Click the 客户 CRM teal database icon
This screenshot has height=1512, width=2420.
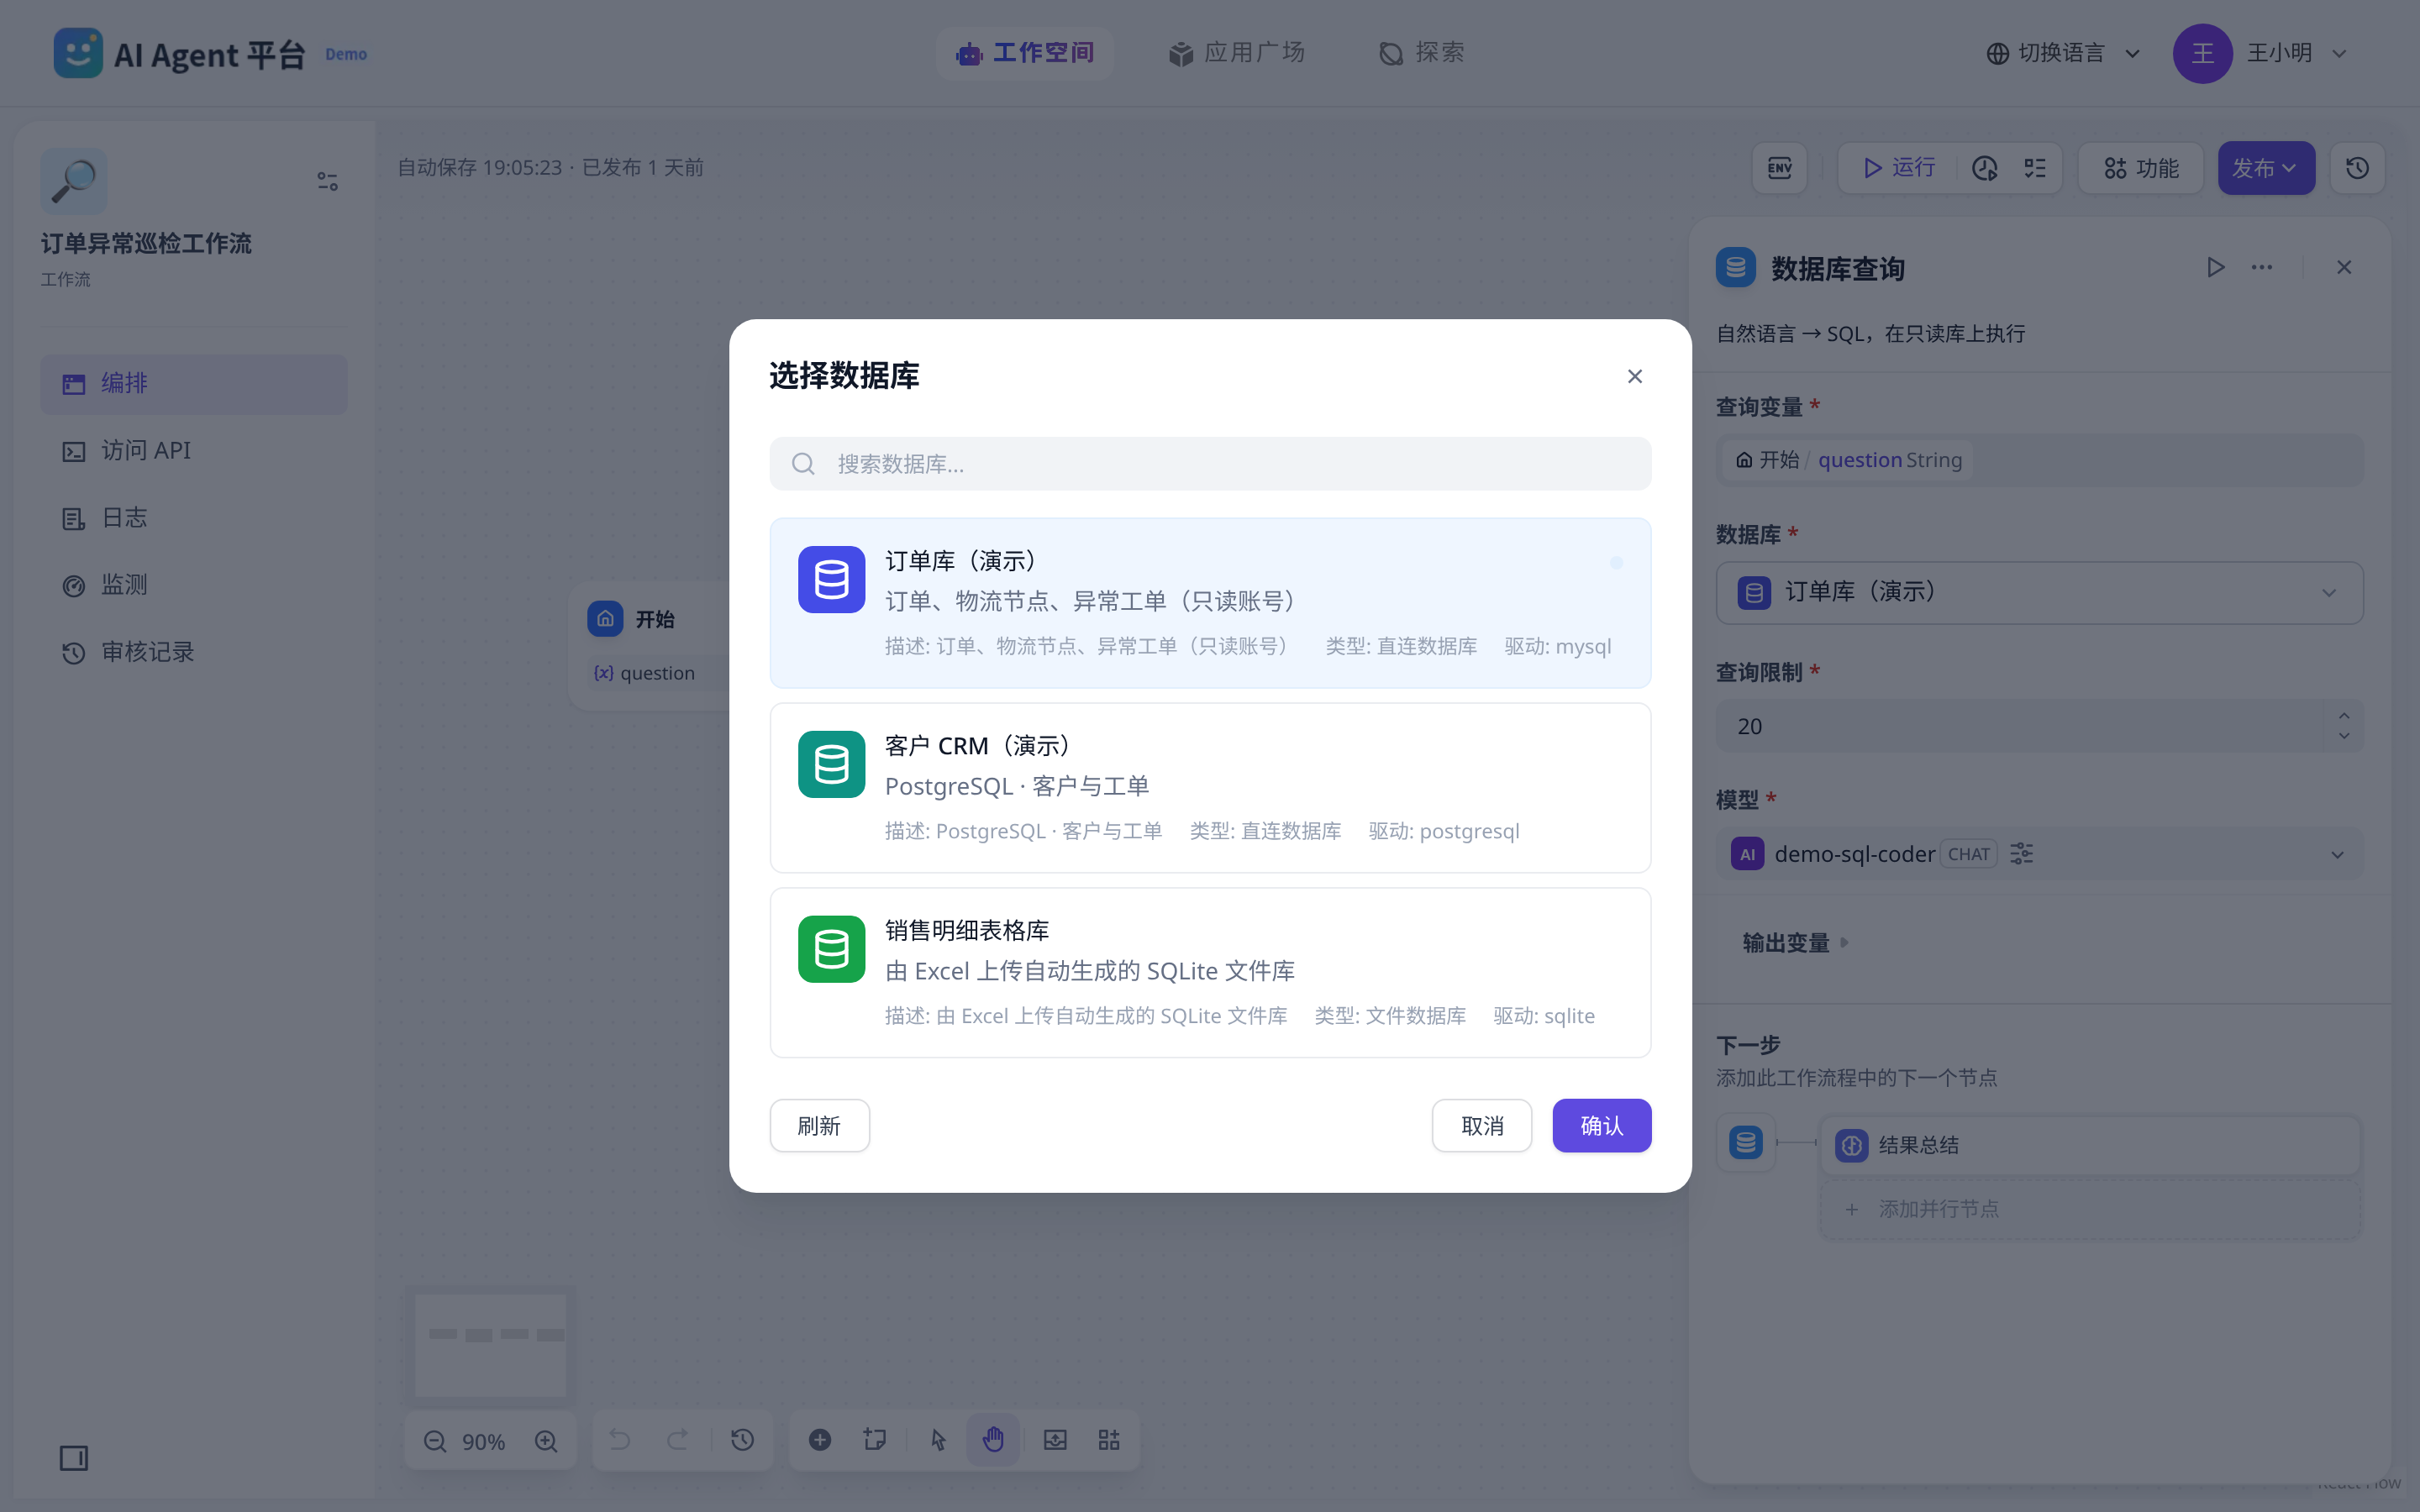coord(831,764)
